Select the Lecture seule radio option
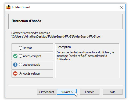The height and width of the screenshot is (103, 133). coord(20,65)
